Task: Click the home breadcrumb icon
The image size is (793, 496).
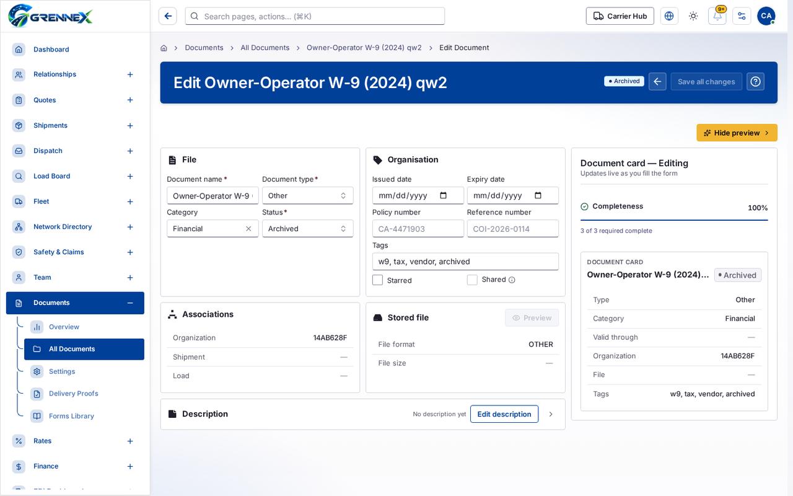Action: 164,48
